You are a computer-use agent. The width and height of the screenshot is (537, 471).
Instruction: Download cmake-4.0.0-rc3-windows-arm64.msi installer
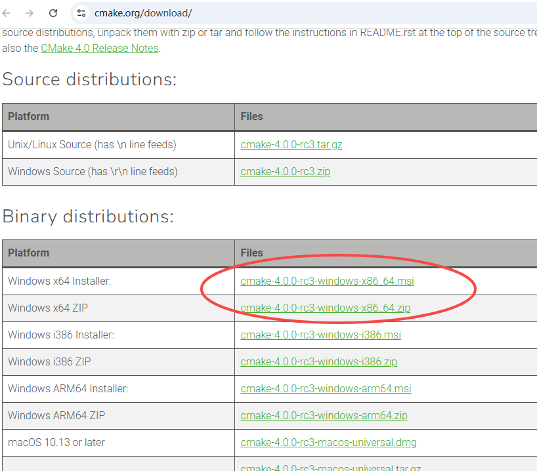click(326, 389)
